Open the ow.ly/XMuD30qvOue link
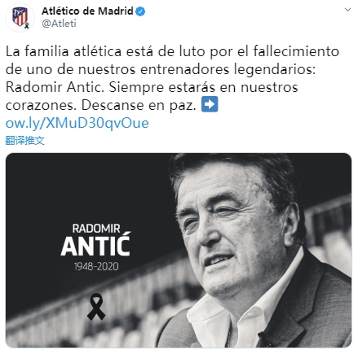 tap(77, 123)
